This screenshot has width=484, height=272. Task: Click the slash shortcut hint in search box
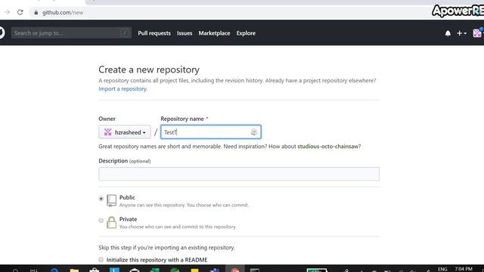pos(124,33)
